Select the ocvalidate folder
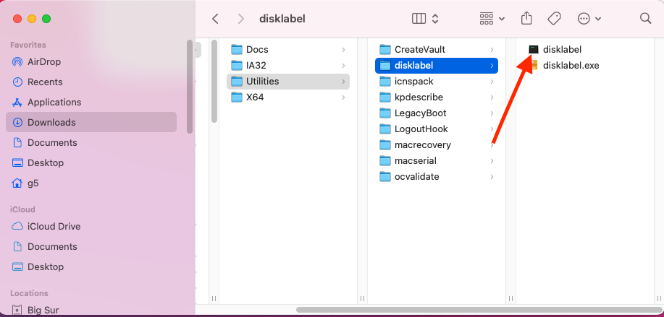The height and width of the screenshot is (317, 664). coord(437,176)
